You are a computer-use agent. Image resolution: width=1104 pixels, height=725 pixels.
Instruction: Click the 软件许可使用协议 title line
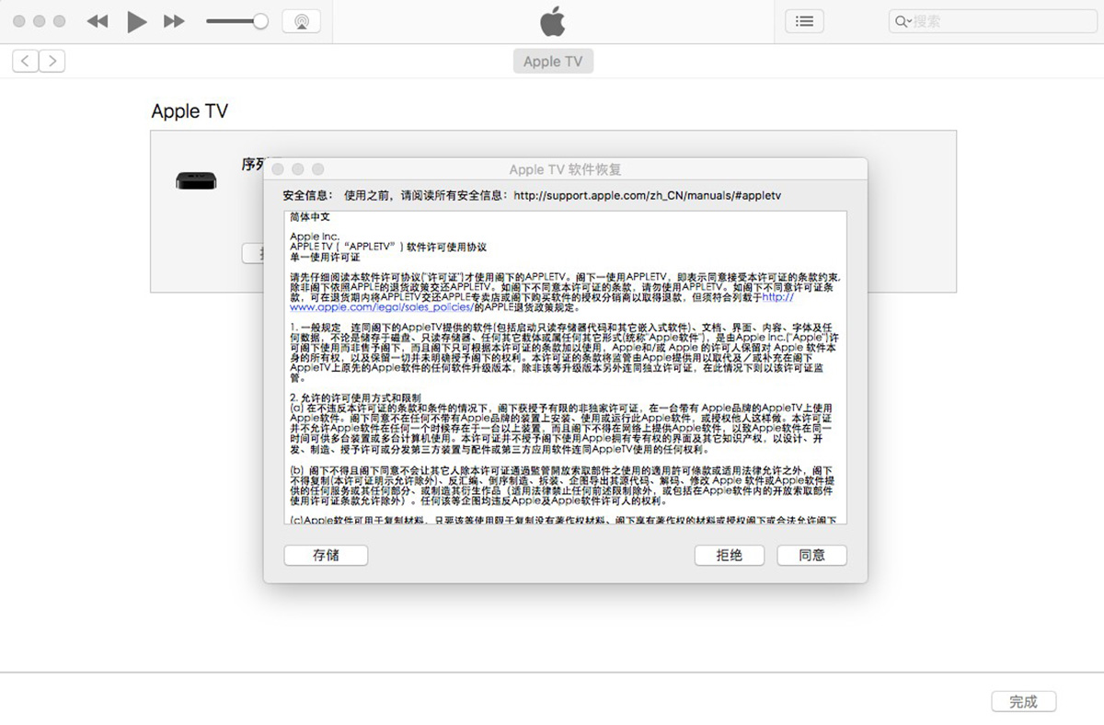pyautogui.click(x=388, y=247)
